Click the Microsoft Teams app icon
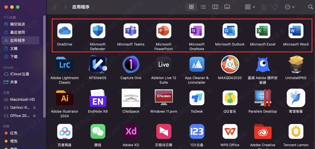The image size is (315, 149). (x=131, y=31)
